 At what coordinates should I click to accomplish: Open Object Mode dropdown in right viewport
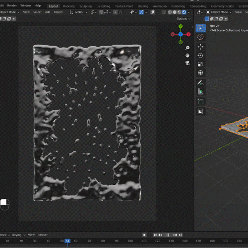point(219,12)
